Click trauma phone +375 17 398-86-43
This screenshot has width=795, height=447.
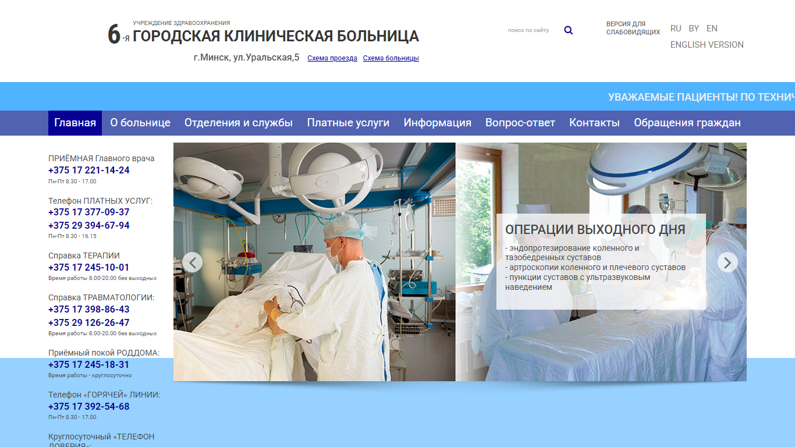pyautogui.click(x=89, y=310)
